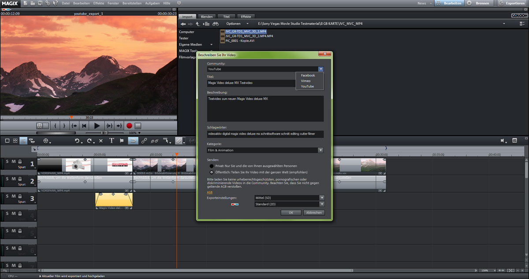Search for files with the binoculars icon
The width and height of the screenshot is (529, 279).
click(x=216, y=23)
